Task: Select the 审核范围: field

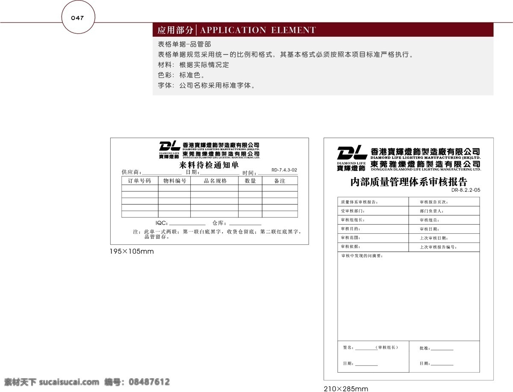Action: pos(373,238)
